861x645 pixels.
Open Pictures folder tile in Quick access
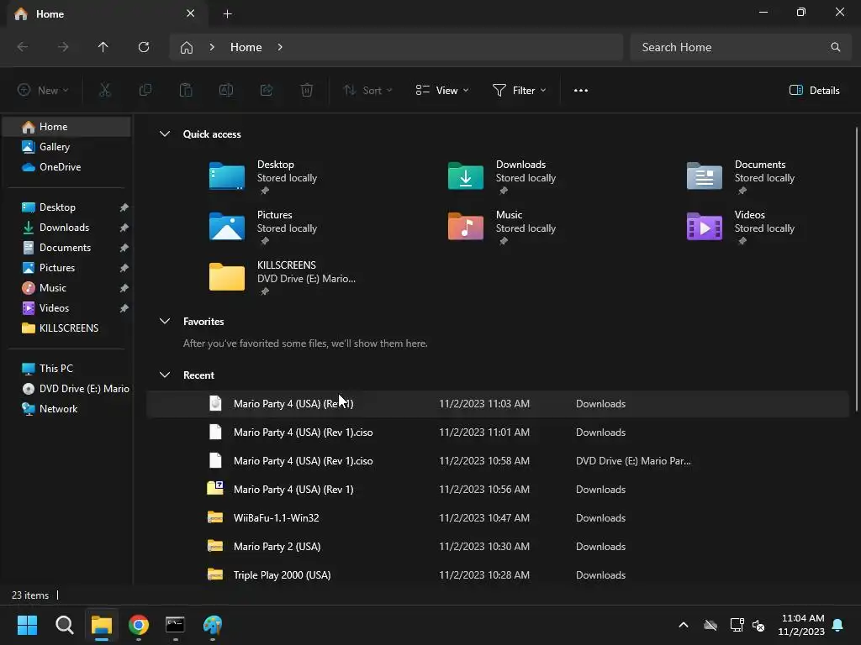pyautogui.click(x=263, y=227)
